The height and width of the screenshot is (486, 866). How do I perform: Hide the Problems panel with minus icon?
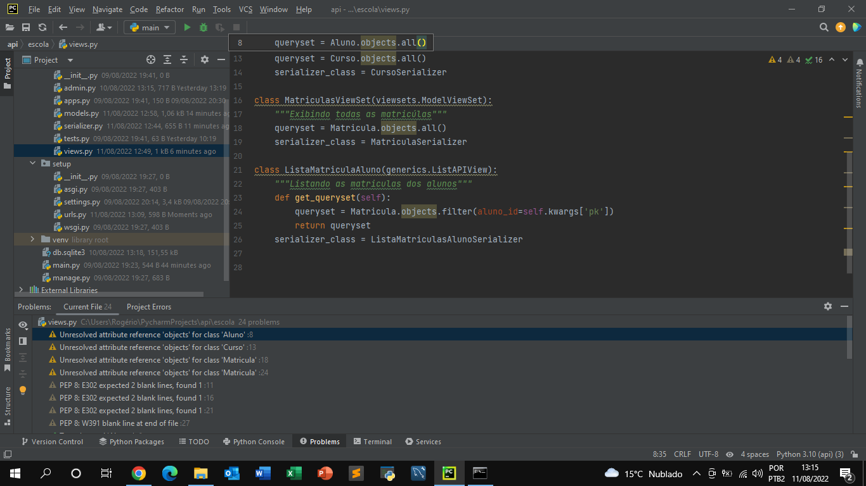(x=844, y=306)
